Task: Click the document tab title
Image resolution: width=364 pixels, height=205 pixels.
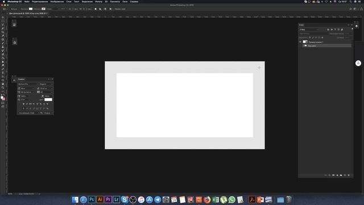Action: coord(28,14)
